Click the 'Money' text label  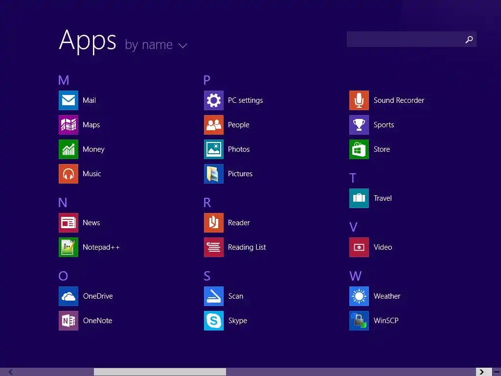pyautogui.click(x=93, y=149)
